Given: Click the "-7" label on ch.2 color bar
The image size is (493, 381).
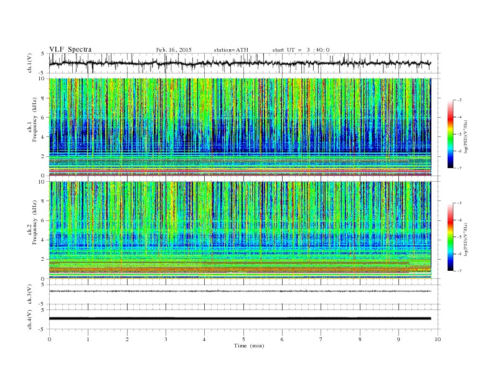Looking at the screenshot, I should click(x=459, y=271).
